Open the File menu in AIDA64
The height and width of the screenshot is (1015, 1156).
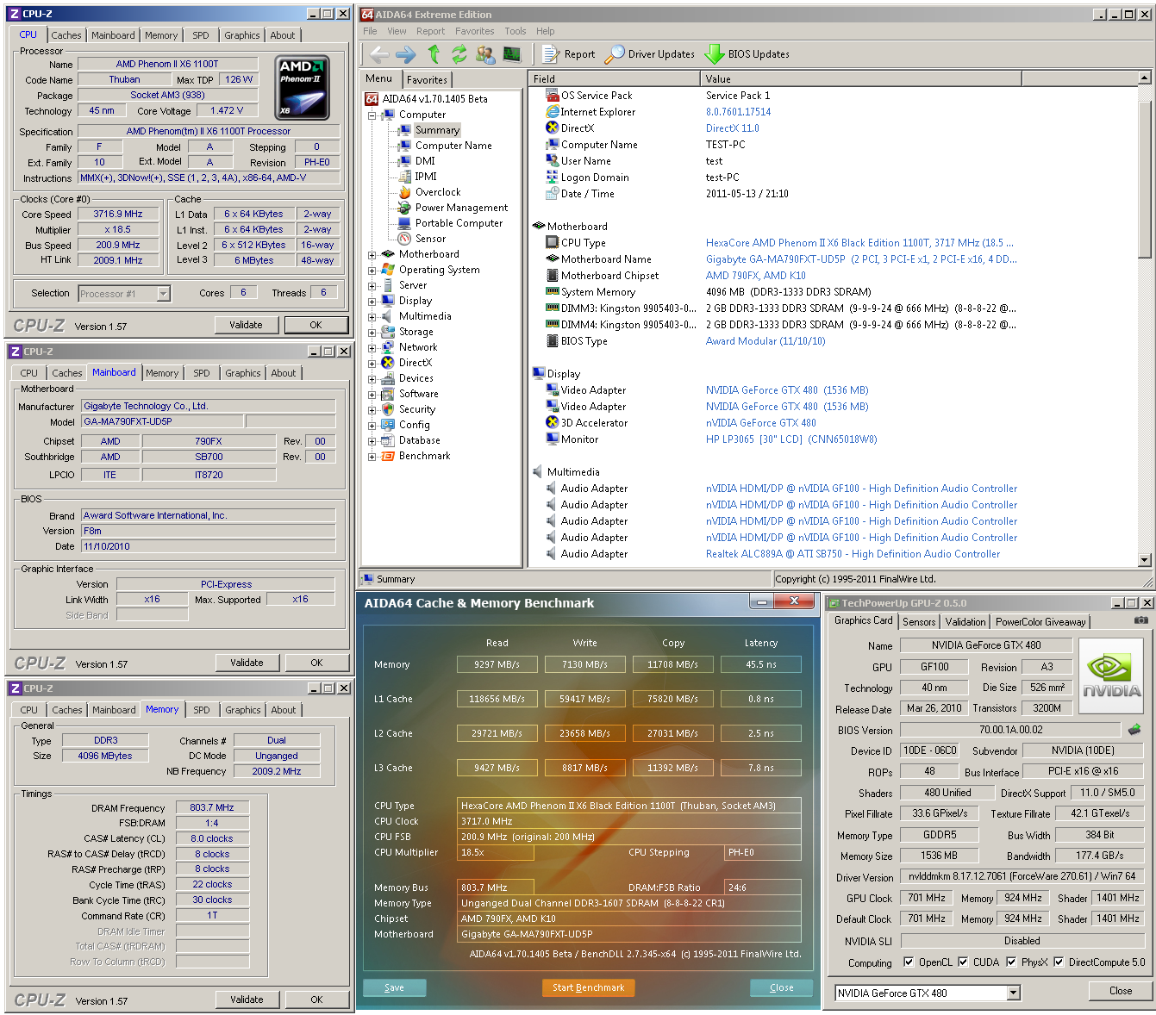coord(370,31)
